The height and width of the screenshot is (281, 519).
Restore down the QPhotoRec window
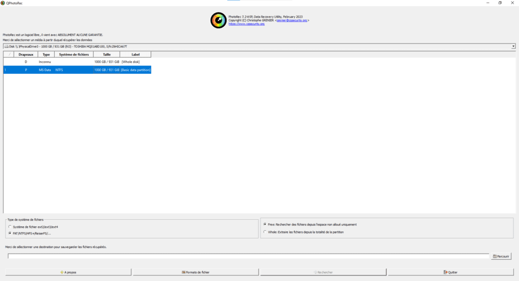click(500, 3)
